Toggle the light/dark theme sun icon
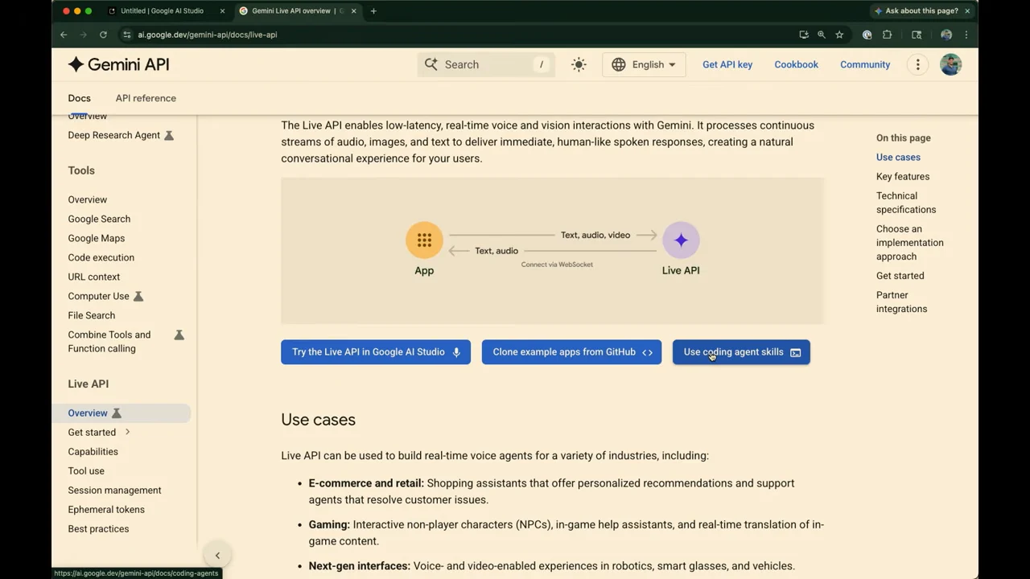1030x579 pixels. 579,64
